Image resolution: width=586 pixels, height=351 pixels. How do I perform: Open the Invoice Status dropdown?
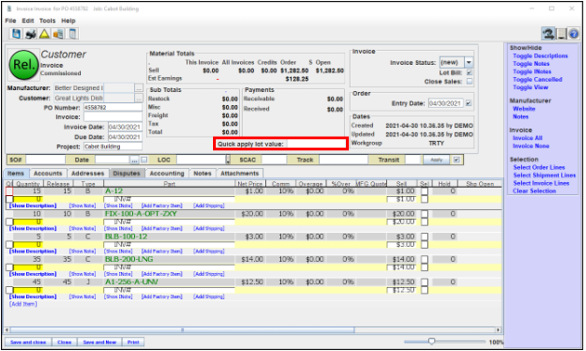pos(469,62)
